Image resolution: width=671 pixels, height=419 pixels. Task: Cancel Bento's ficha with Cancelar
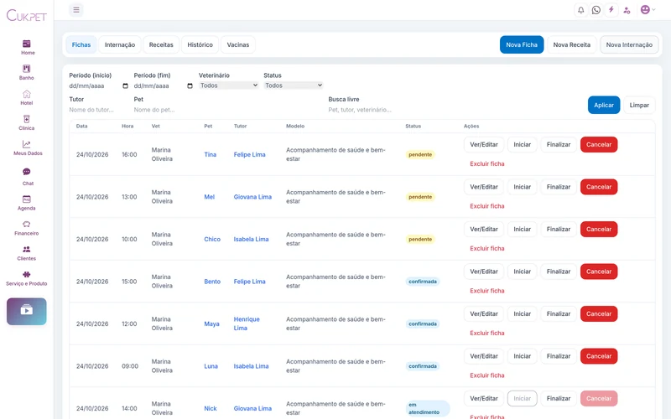599,272
